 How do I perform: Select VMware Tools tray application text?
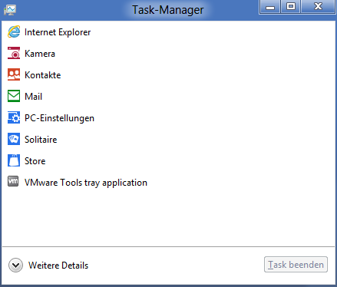(86, 183)
